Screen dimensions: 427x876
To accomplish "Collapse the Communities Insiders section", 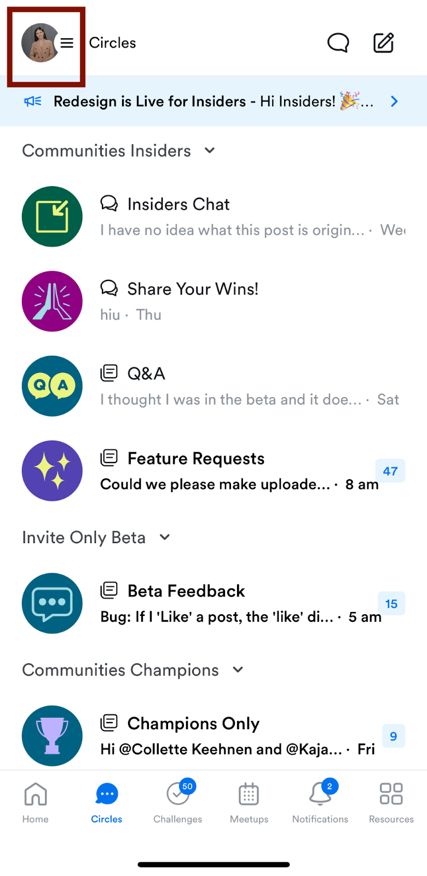I will point(210,151).
